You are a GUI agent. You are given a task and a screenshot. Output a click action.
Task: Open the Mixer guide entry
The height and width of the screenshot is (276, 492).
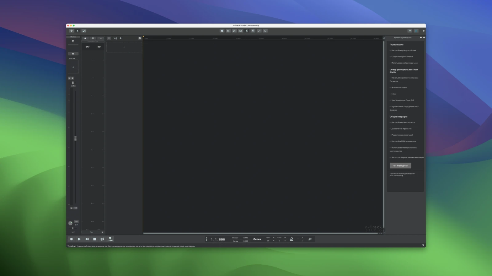point(394,94)
